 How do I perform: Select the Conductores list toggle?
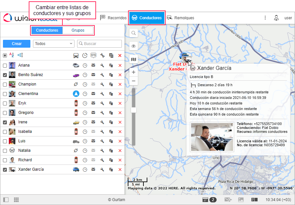[x=47, y=30]
